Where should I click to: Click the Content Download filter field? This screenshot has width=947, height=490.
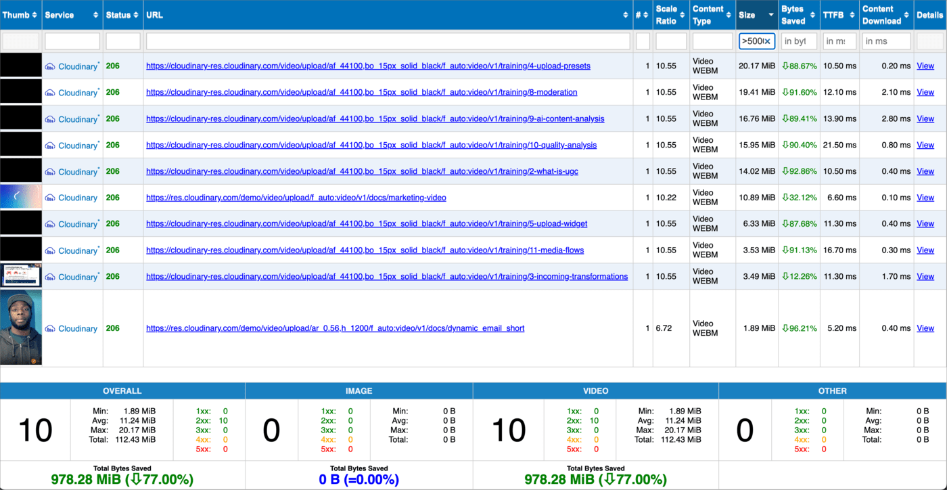pos(886,41)
